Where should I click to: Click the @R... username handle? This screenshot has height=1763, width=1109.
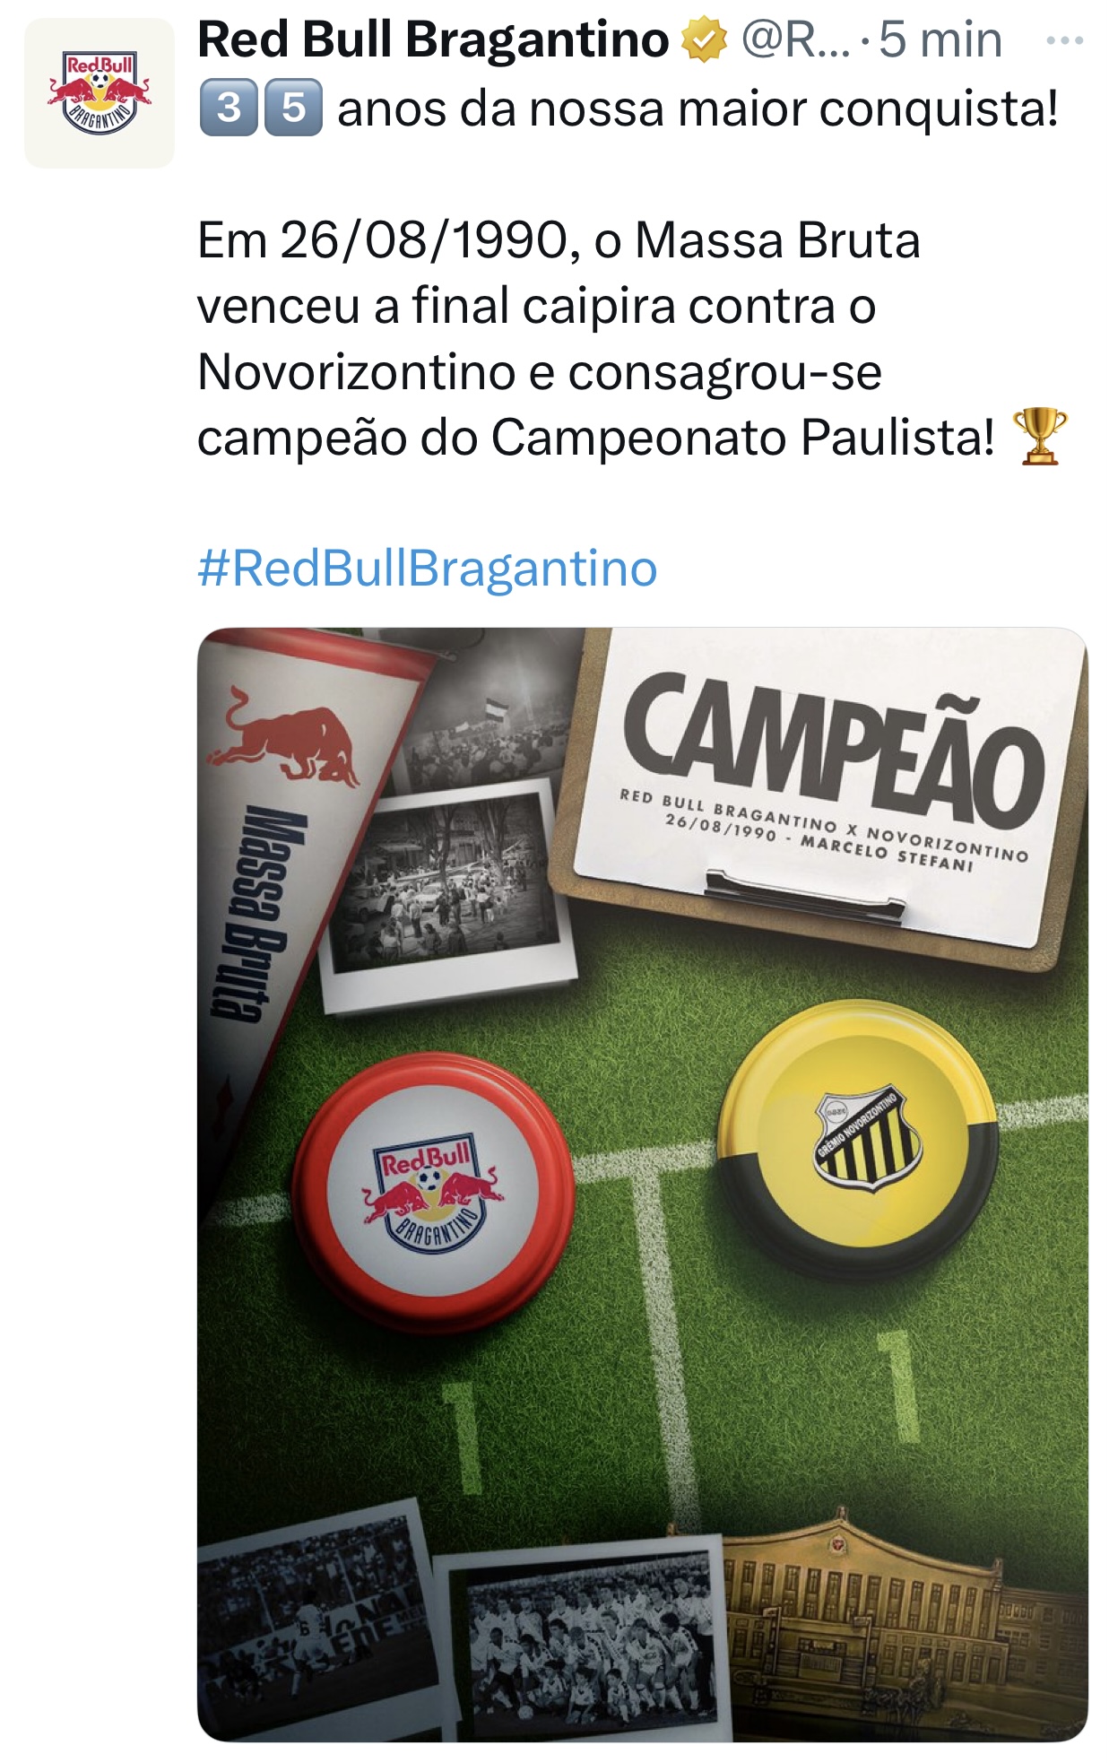click(x=794, y=40)
